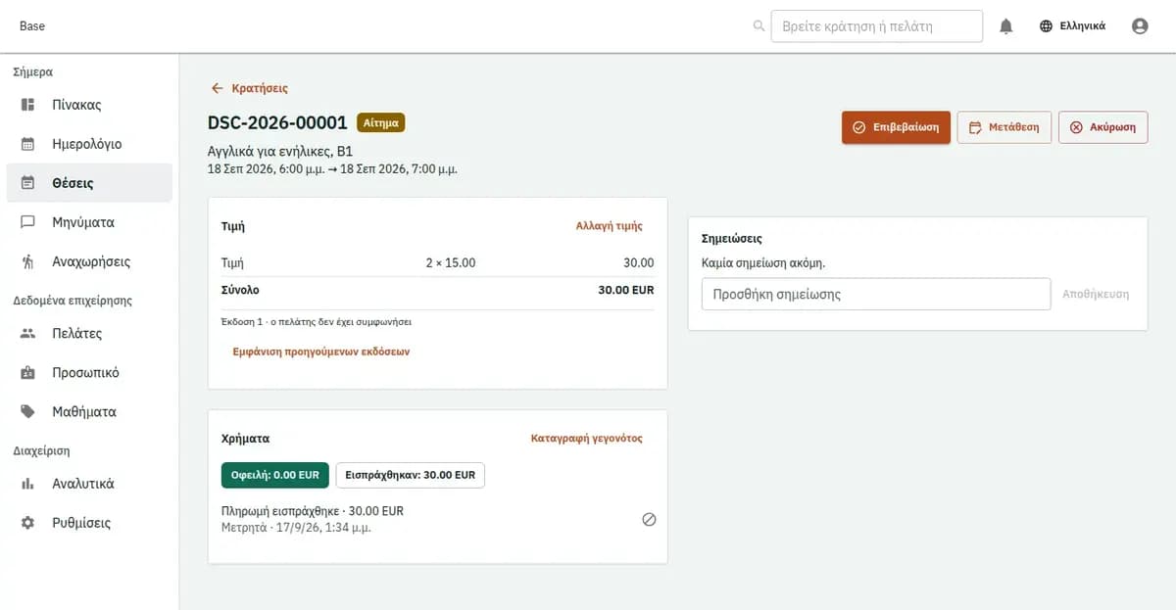
Task: Go to Προσωπικό in the sidebar
Action: 89,373
